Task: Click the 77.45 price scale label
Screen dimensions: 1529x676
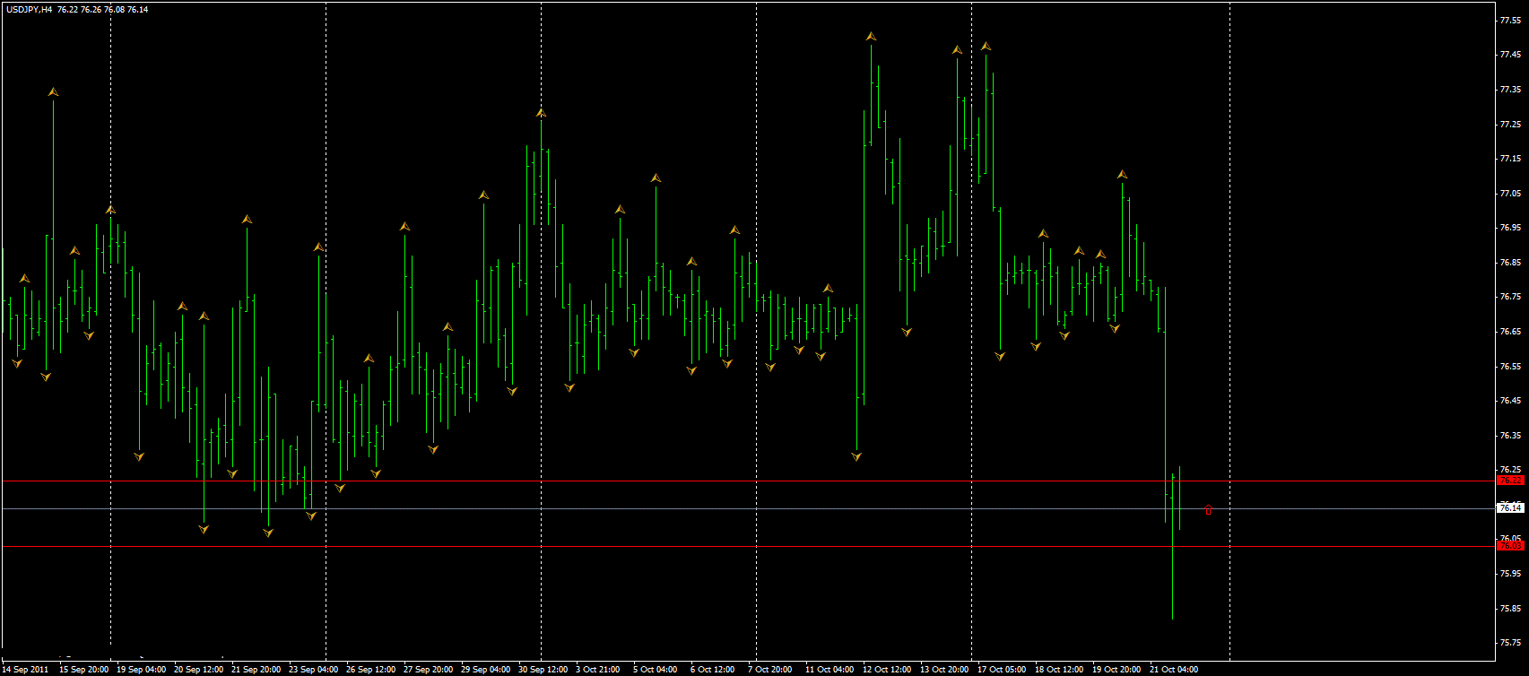Action: click(x=1510, y=55)
